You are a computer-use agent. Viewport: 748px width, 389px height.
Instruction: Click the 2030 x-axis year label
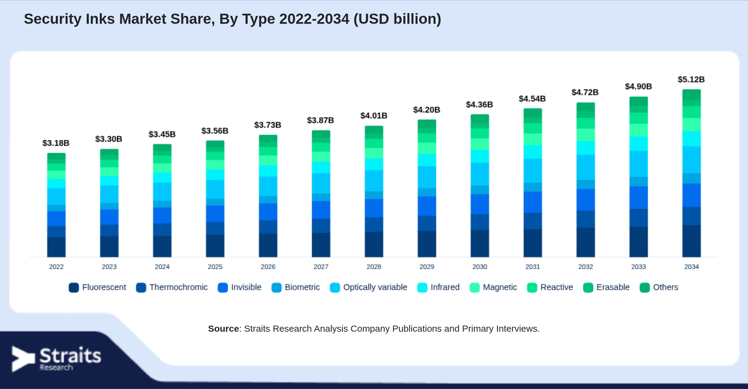click(x=480, y=267)
